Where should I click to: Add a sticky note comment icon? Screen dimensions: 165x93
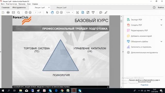(x=101, y=12)
